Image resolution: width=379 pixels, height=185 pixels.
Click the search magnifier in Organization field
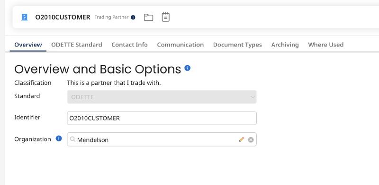[x=72, y=139]
